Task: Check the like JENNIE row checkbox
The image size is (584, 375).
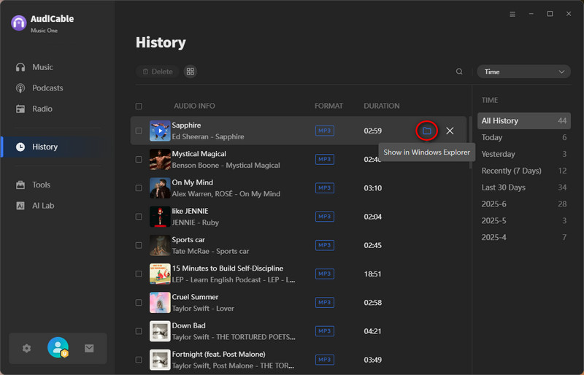Action: tap(139, 217)
